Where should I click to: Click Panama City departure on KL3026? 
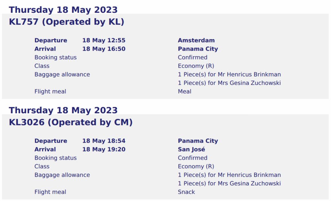point(198,141)
